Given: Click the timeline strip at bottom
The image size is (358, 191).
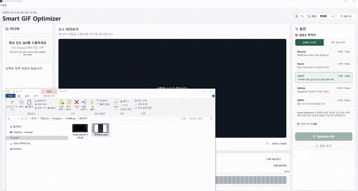Looking at the screenshot, I should [251, 180].
